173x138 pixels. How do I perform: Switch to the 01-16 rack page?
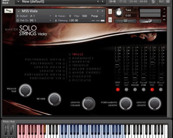tap(112, 2)
